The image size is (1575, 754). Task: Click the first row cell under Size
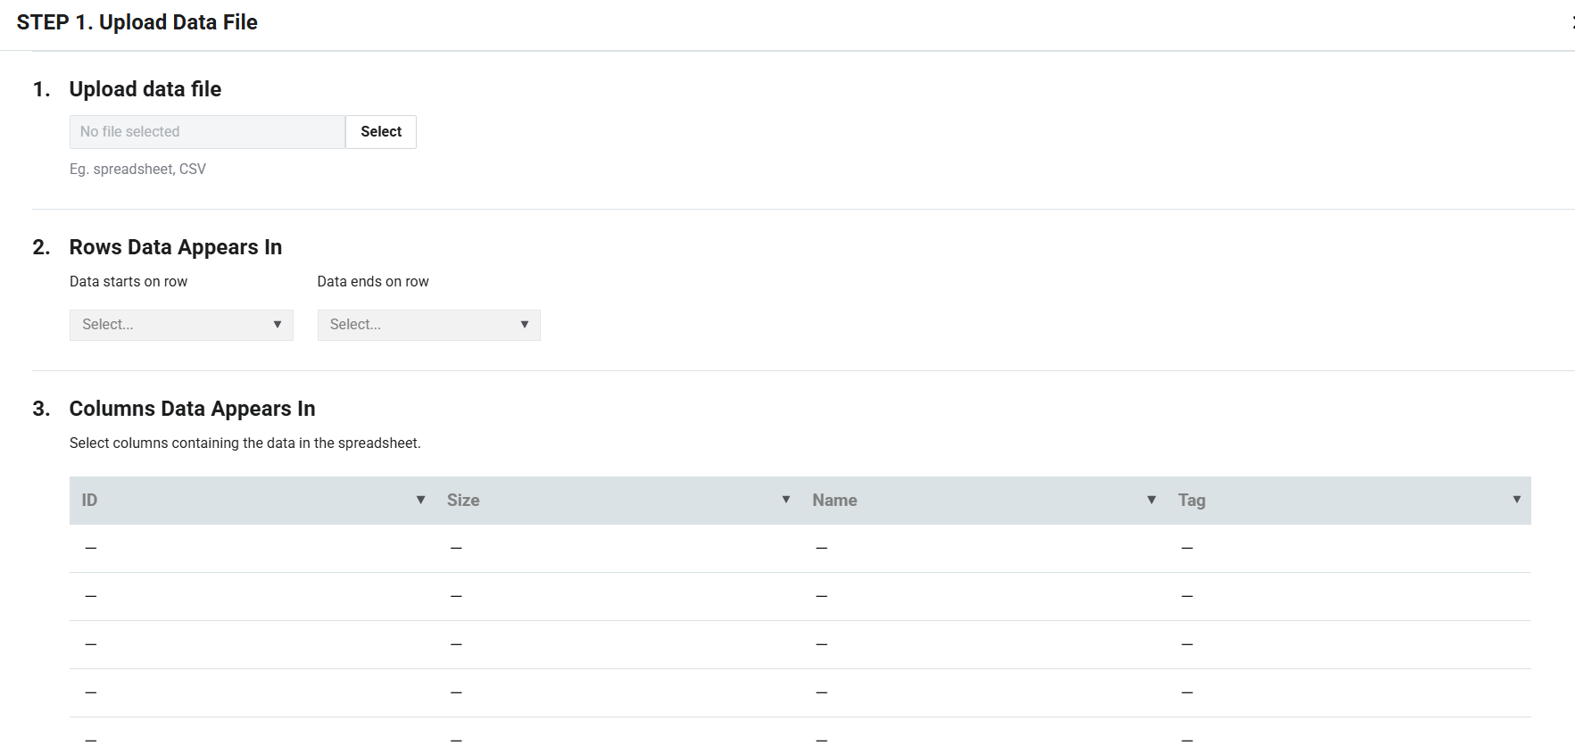click(x=456, y=548)
